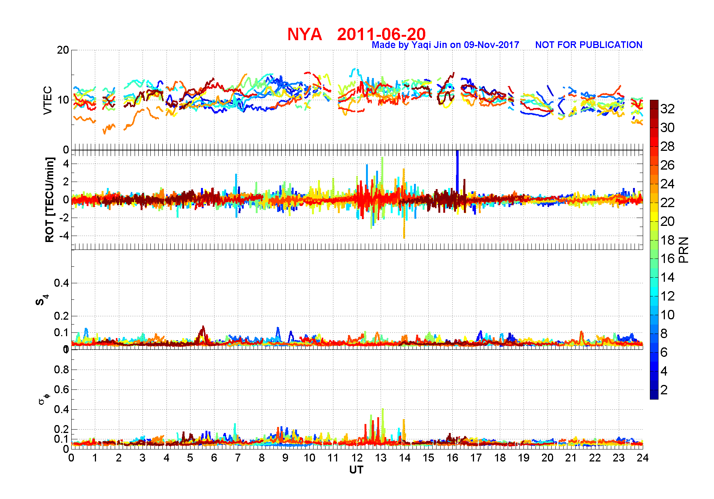Click the plot title 'NYA 2011-06-20'
Viewport: 714px width, 499px height.
356,34
